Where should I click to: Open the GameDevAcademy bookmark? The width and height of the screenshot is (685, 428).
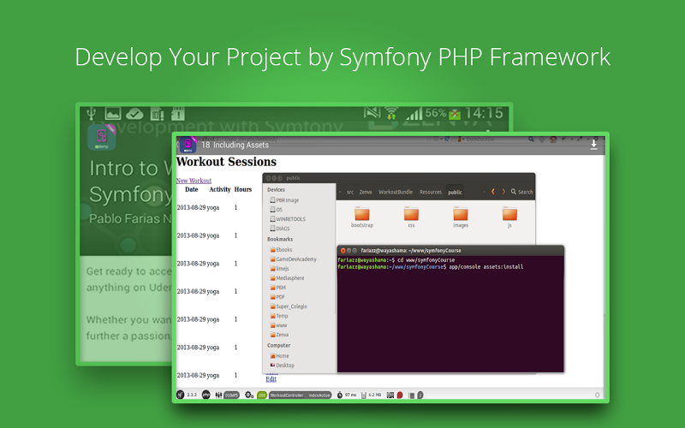293,259
